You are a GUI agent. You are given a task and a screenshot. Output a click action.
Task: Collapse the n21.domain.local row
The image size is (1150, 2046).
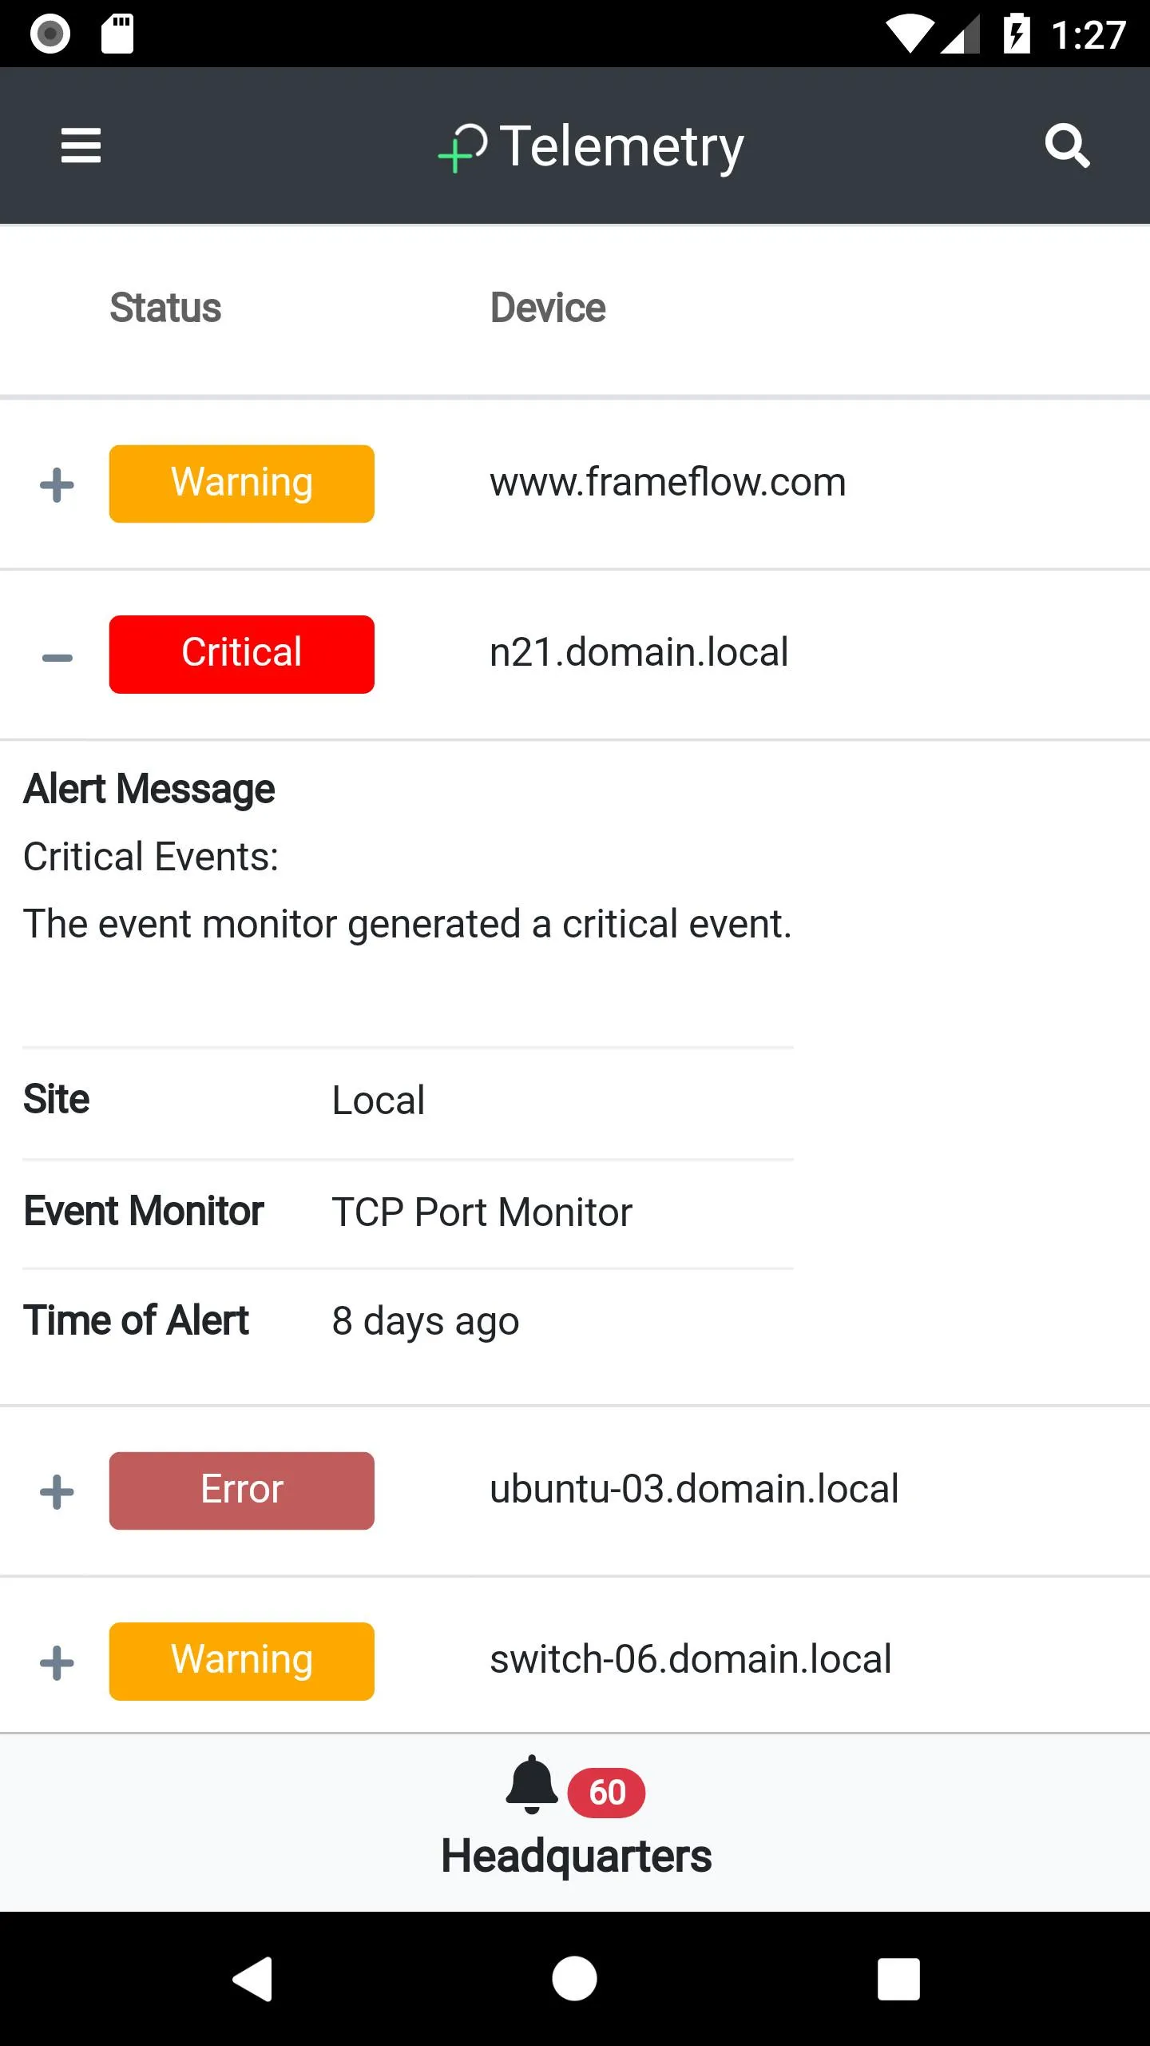[x=57, y=658]
